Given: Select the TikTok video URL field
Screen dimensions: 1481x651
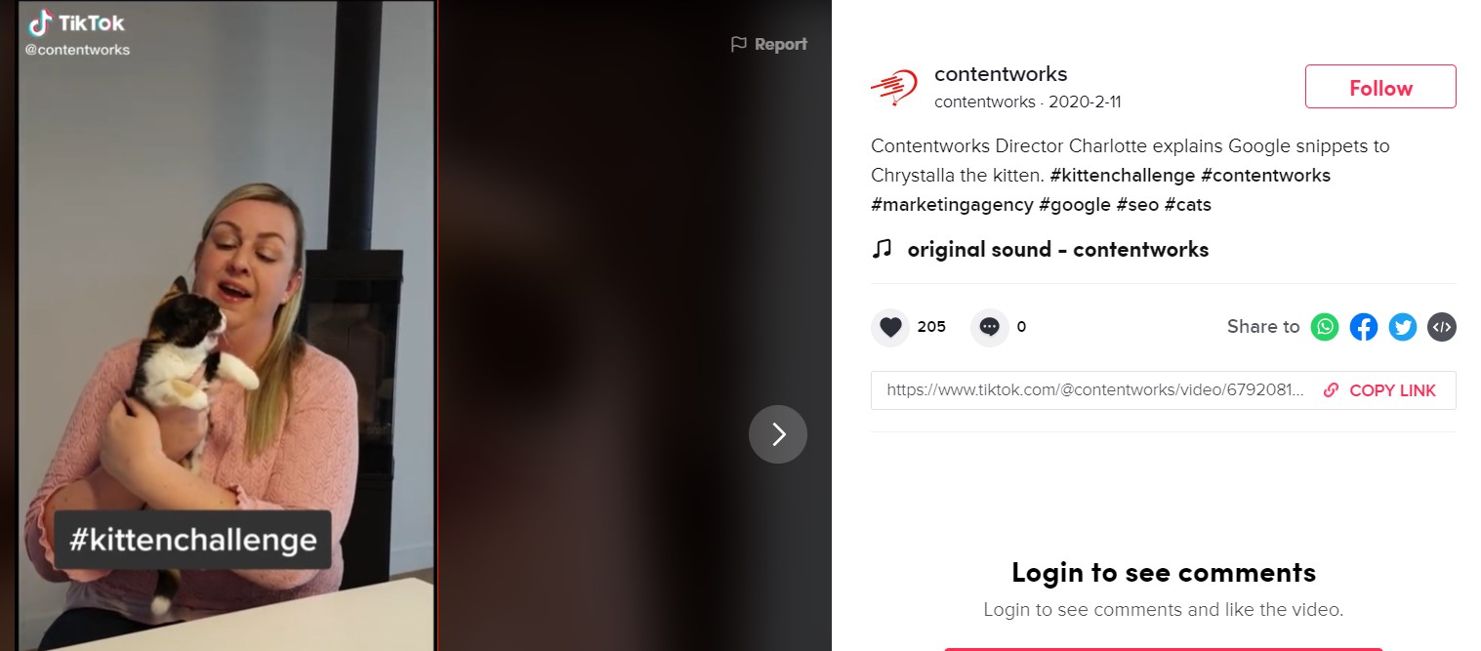Looking at the screenshot, I should (x=1094, y=390).
